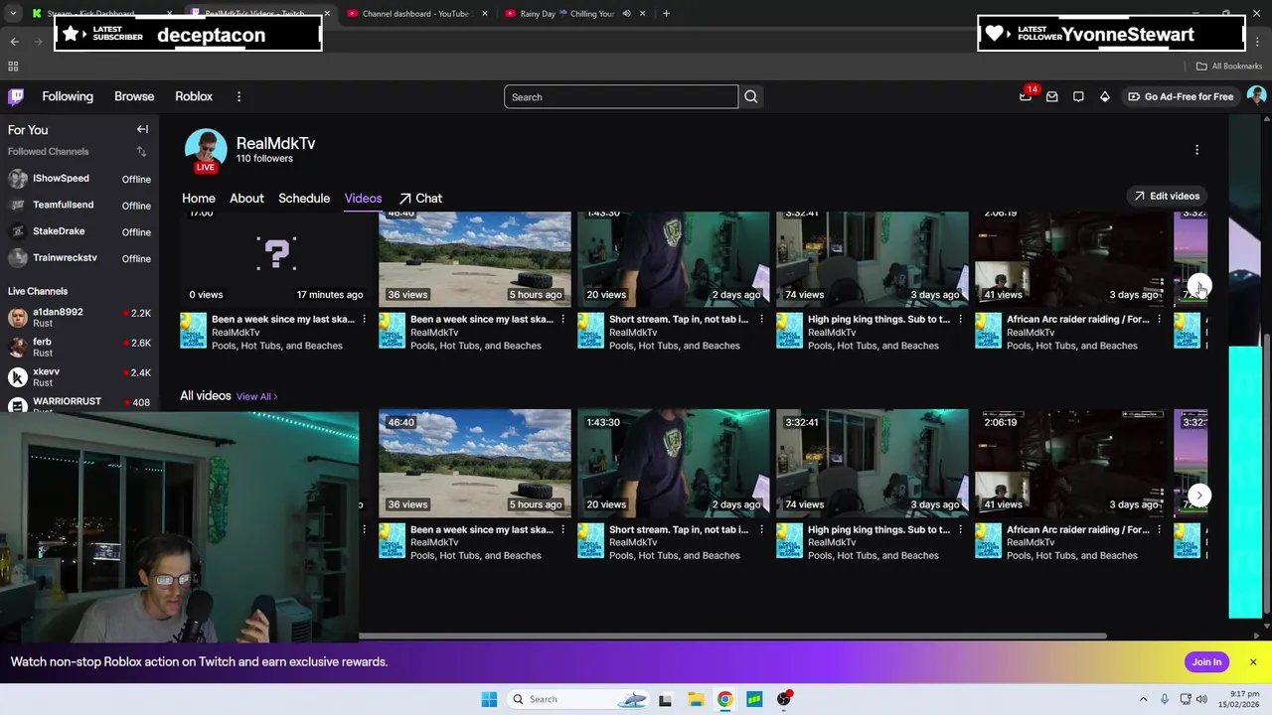Open Teamfullsend in Followed Channels

pos(79,206)
